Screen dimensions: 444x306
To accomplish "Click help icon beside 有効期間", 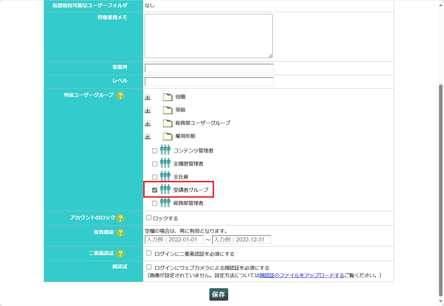I will click(x=120, y=233).
